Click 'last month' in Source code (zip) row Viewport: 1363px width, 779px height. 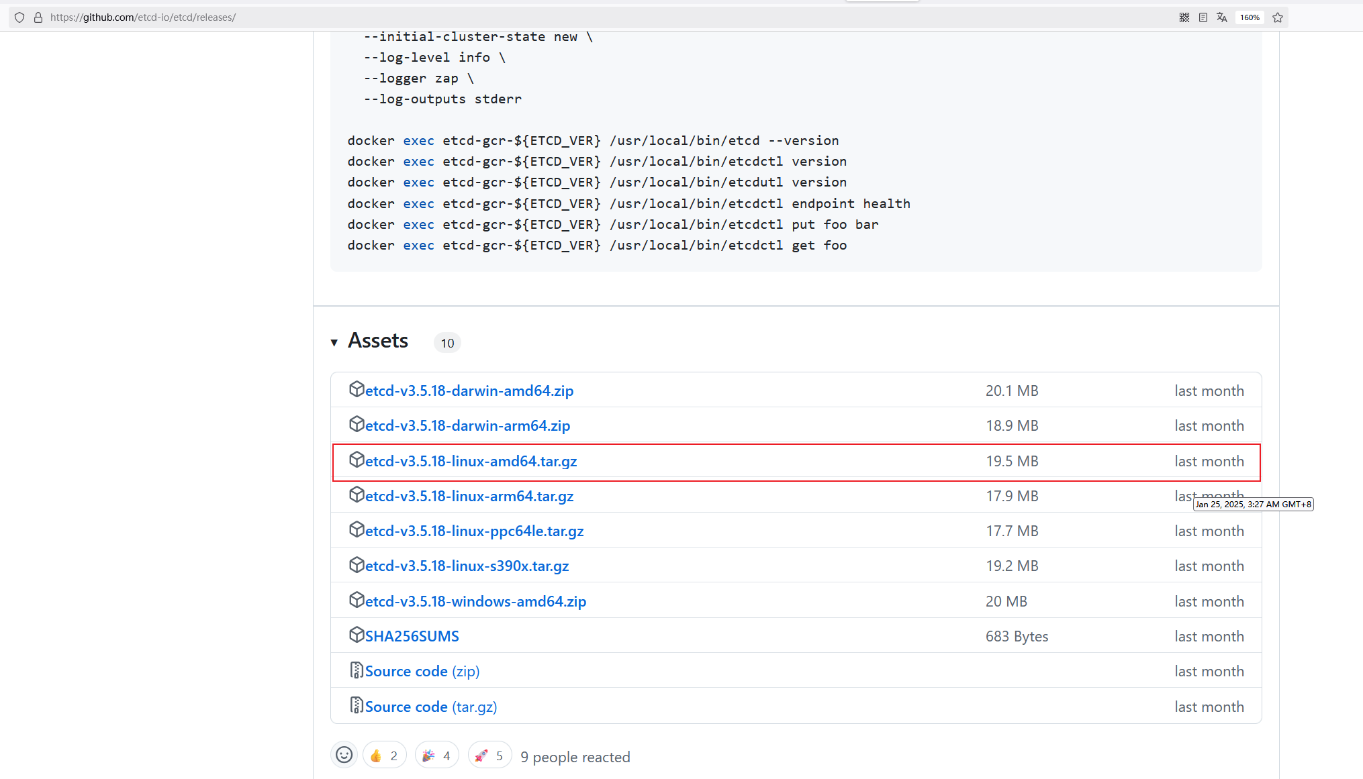(1209, 671)
